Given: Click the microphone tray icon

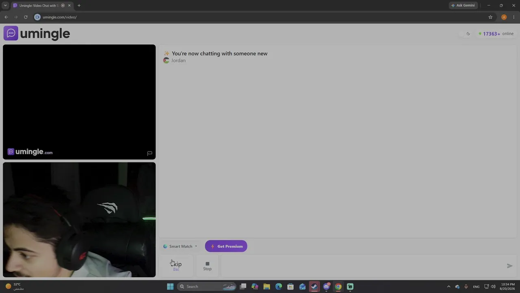Looking at the screenshot, I should [466, 286].
